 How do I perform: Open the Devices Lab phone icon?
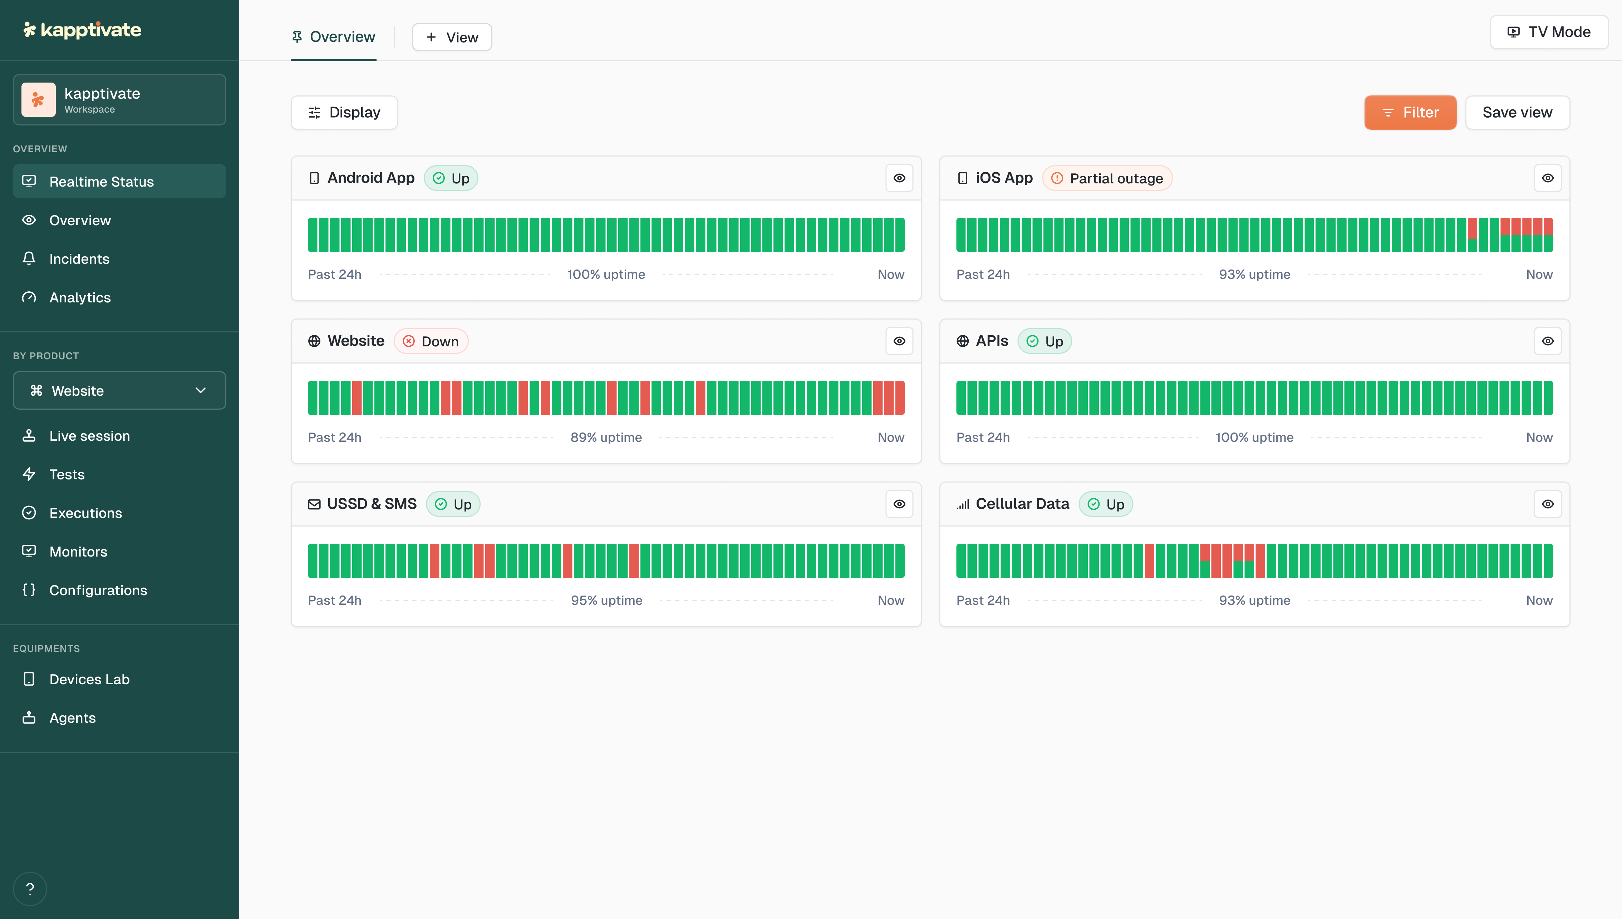point(29,679)
